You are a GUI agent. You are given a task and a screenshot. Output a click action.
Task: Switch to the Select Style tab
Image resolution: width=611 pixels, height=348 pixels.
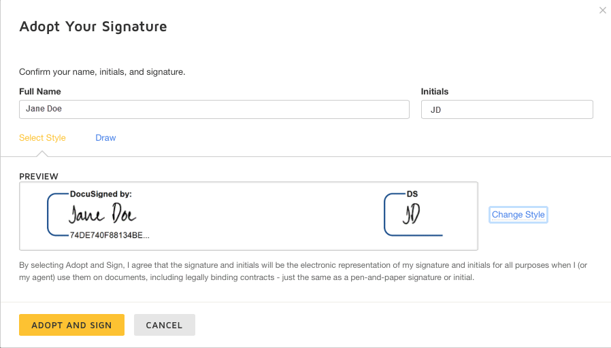pos(42,137)
